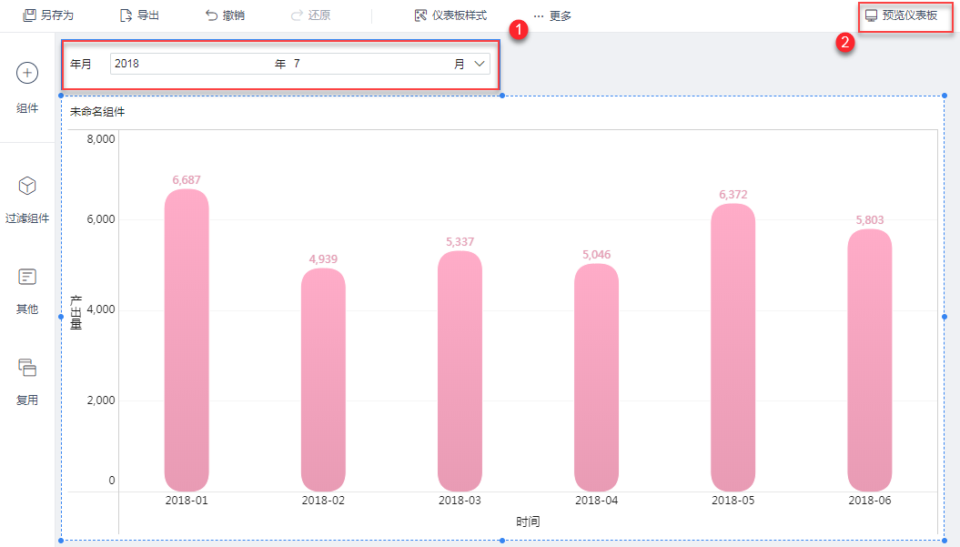Viewport: 960px width, 547px height.
Task: Click 另存为 save-as icon
Action: pyautogui.click(x=29, y=15)
